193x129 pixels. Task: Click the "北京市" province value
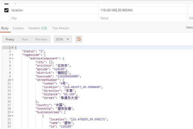(x=63, y=66)
